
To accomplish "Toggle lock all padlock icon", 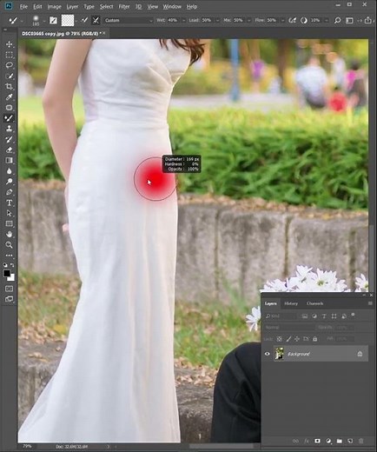I will tap(315, 339).
